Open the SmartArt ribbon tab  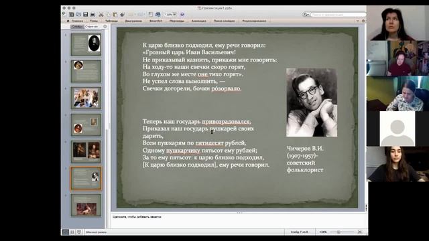coord(156,21)
